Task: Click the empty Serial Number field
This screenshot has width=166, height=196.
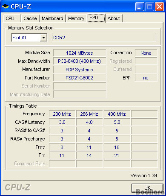Action: (80, 86)
